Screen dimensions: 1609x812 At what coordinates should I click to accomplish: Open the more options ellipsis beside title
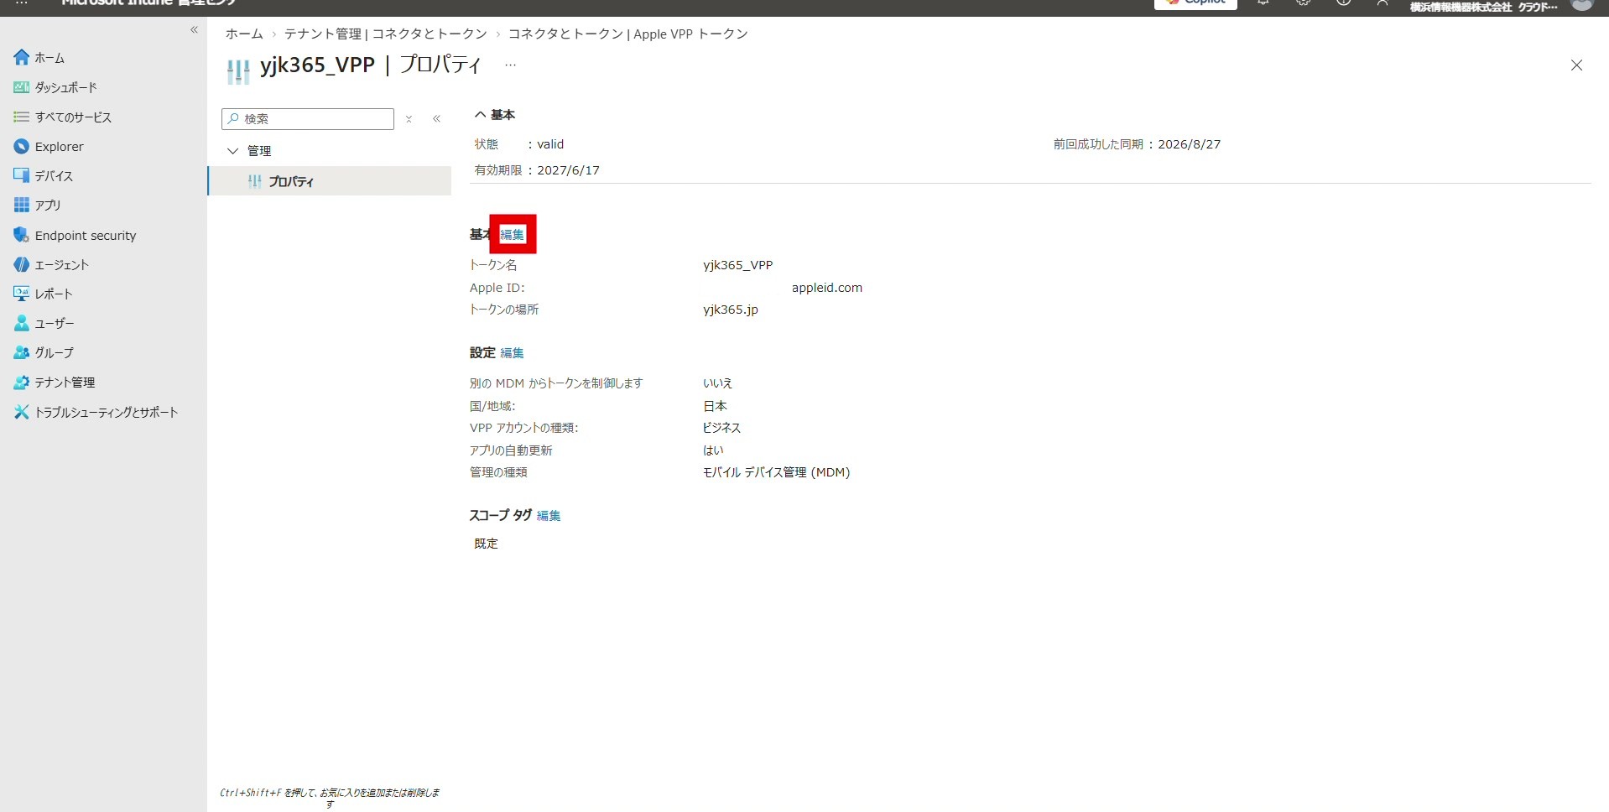click(x=511, y=65)
